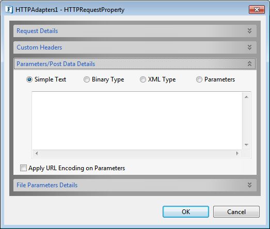Click the horizontal scroll left arrow

37,153
